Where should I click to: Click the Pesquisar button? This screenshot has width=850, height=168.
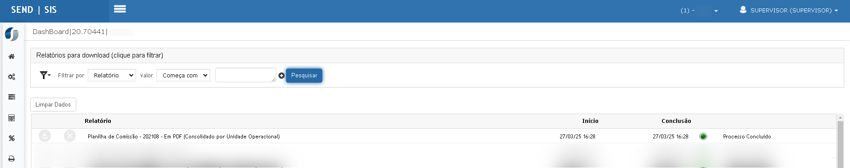pyautogui.click(x=304, y=76)
